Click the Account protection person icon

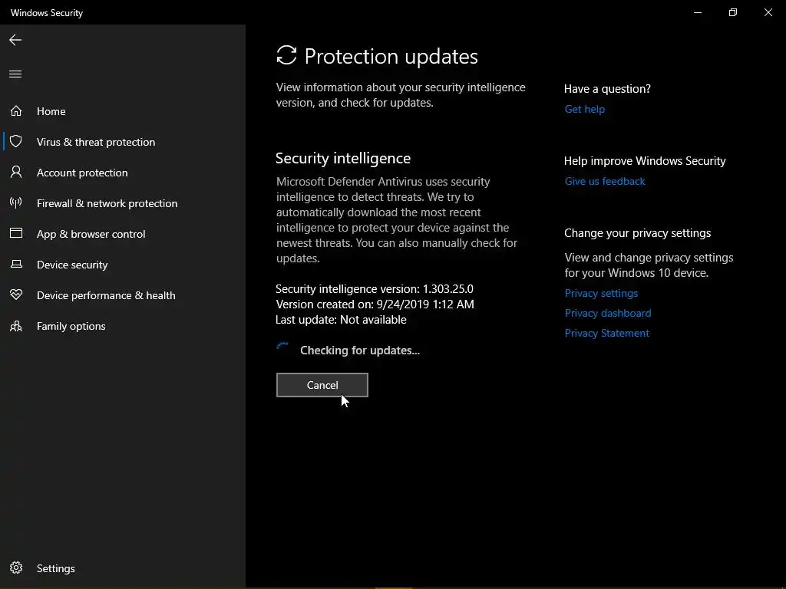pos(16,173)
